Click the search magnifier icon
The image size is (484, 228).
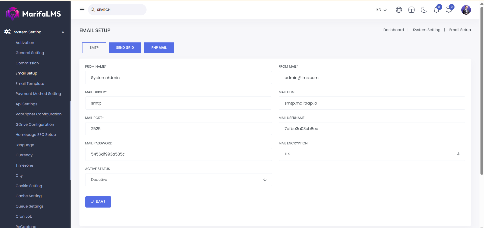click(93, 10)
